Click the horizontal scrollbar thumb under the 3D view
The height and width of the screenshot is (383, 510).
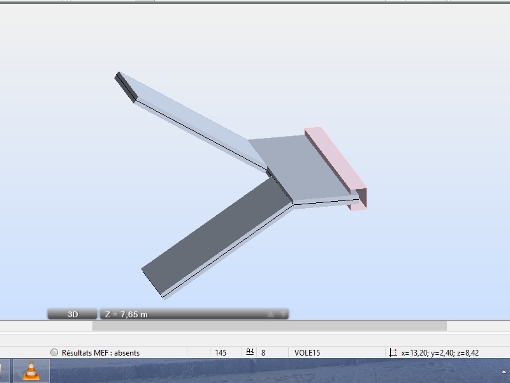269,326
